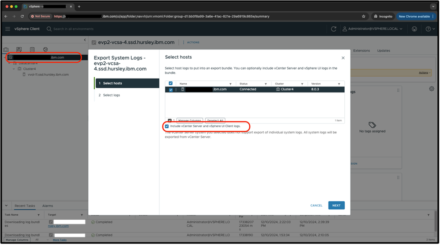Toggle the select-all hosts header checkbox
440x245 pixels.
click(170, 84)
